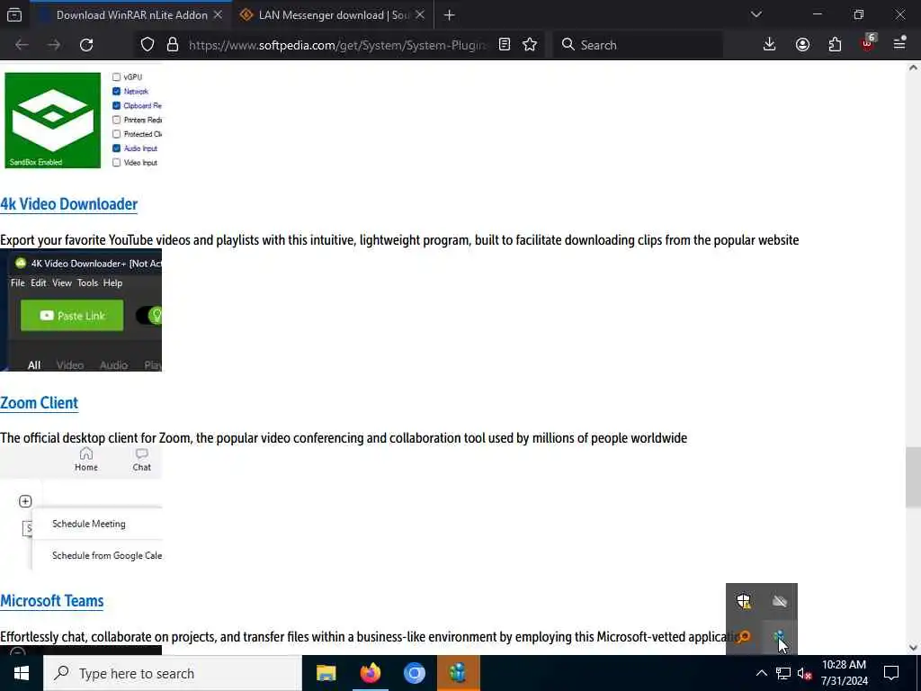Close the LAN Messenger tab
Viewport: 921px width, 691px height.
pos(420,15)
